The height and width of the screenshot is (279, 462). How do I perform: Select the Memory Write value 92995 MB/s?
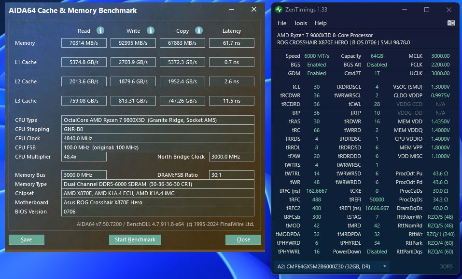133,43
